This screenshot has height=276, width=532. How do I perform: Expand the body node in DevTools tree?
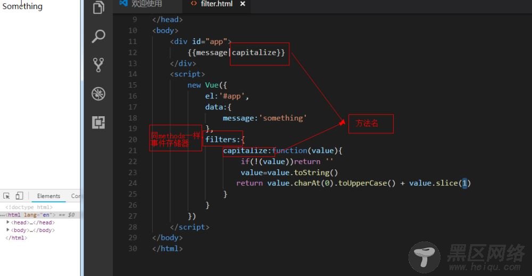point(8,230)
